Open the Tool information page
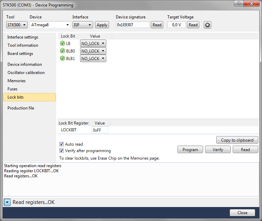 tap(23, 45)
